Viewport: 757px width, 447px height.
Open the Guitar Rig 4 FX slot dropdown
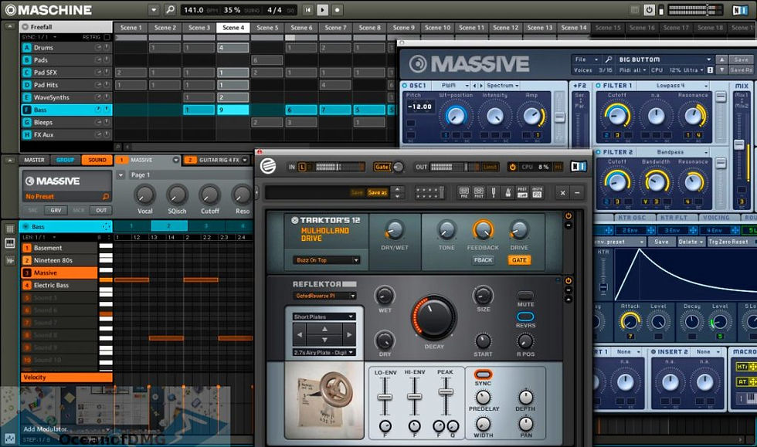246,160
